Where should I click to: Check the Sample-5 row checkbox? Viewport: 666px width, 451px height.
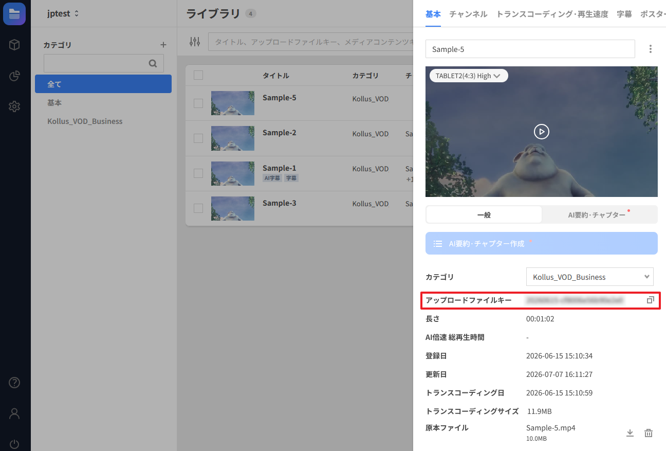pyautogui.click(x=198, y=103)
